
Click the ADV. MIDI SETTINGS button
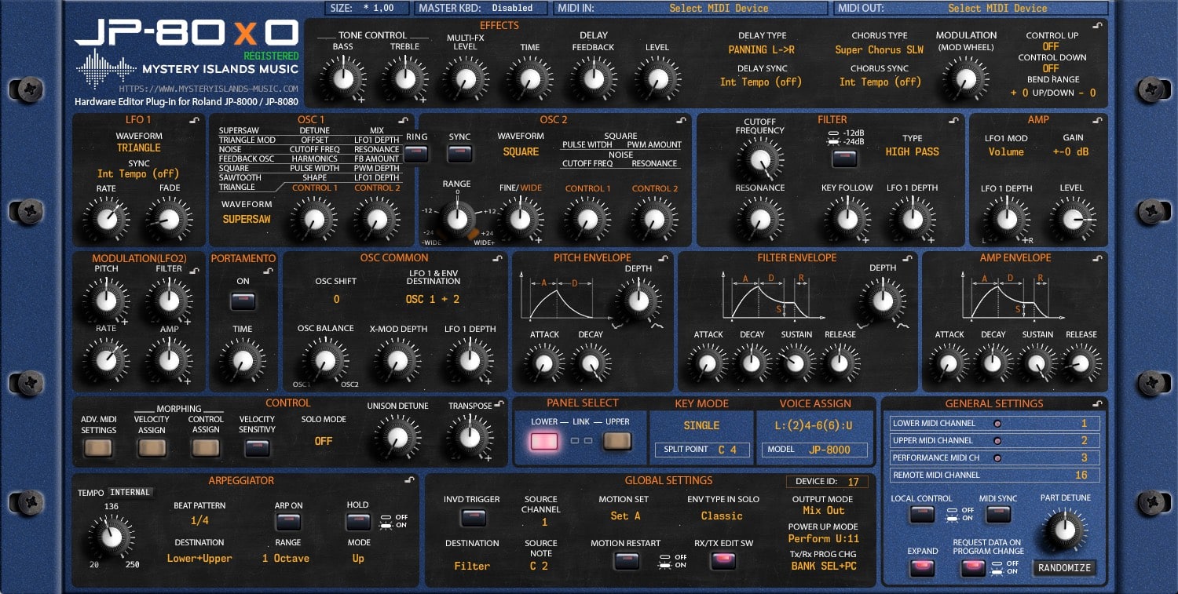(98, 447)
